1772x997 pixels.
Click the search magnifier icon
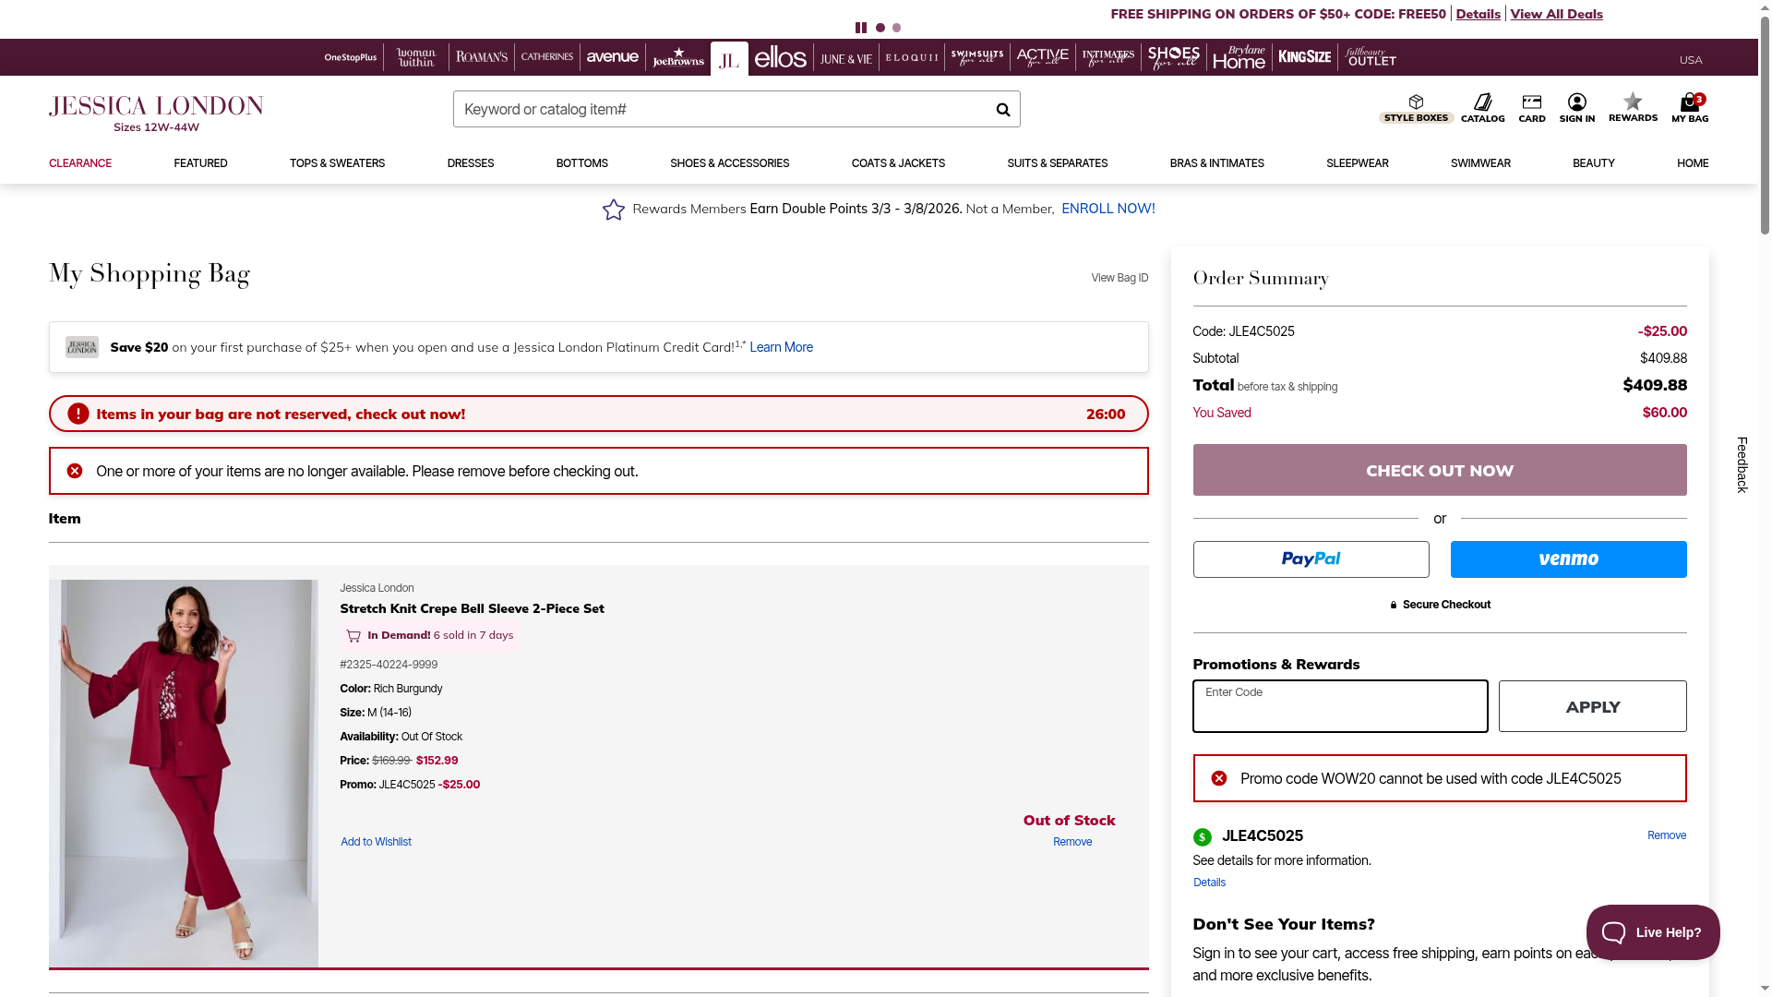[x=1002, y=110]
